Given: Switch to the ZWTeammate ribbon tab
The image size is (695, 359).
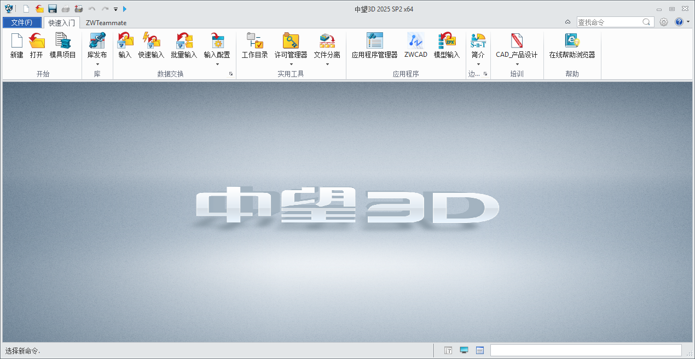Looking at the screenshot, I should (106, 23).
